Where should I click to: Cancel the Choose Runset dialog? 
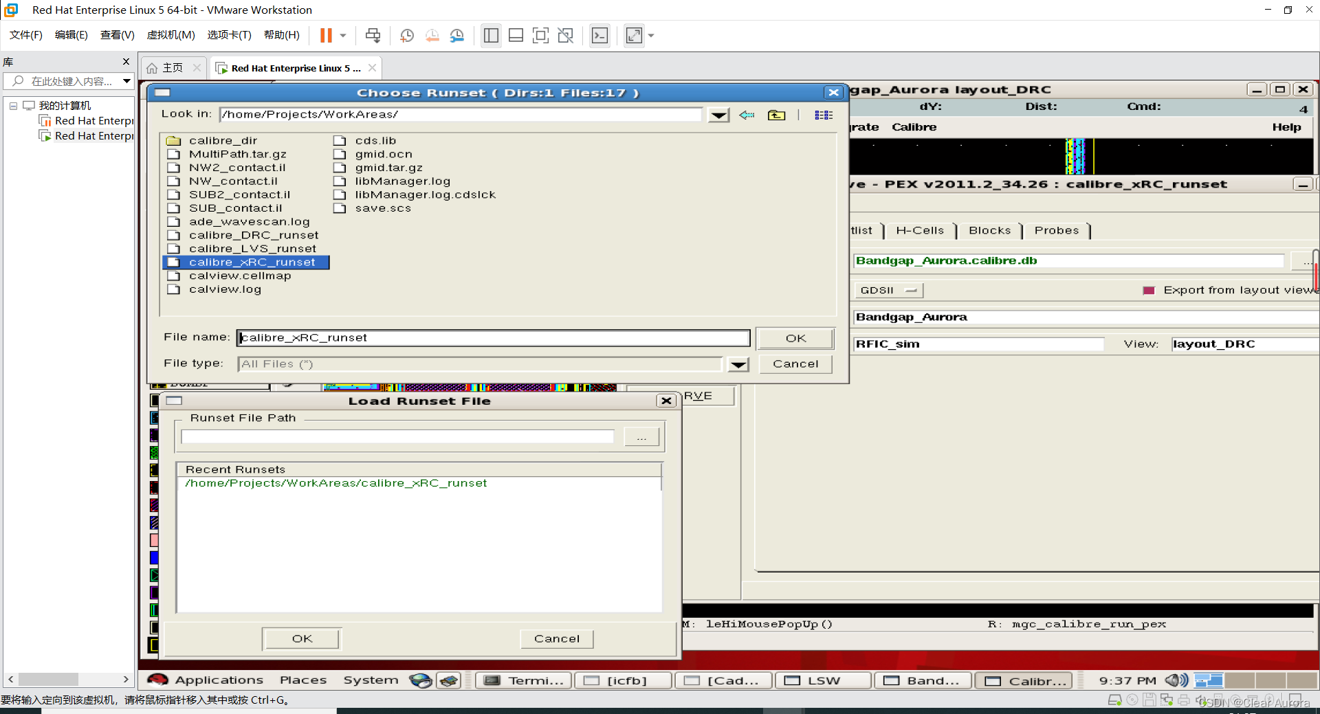point(795,364)
